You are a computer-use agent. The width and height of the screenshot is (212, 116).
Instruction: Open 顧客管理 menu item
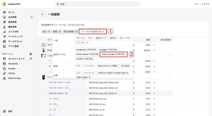tap(12, 27)
